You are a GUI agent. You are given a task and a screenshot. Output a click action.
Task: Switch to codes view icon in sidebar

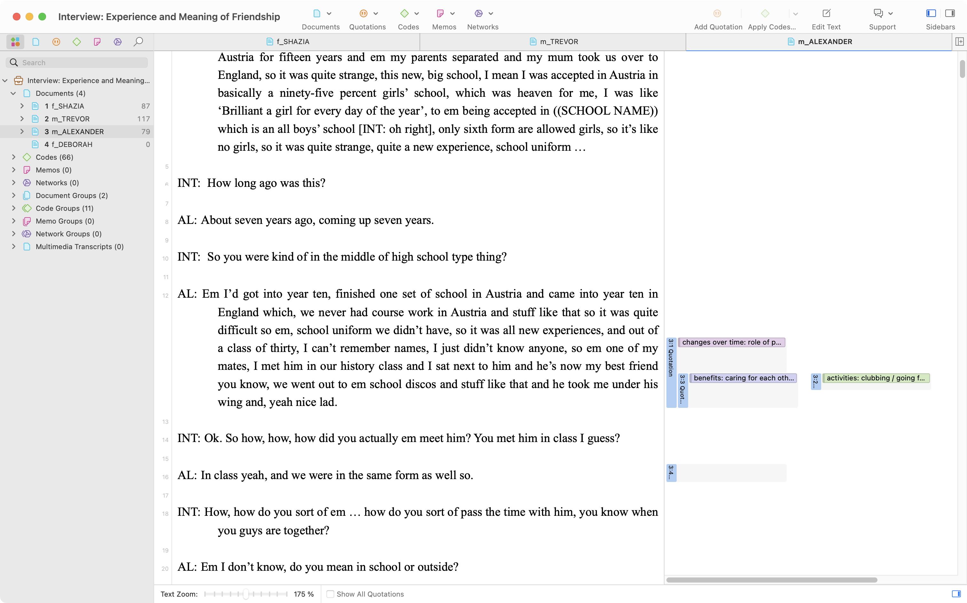tap(77, 42)
